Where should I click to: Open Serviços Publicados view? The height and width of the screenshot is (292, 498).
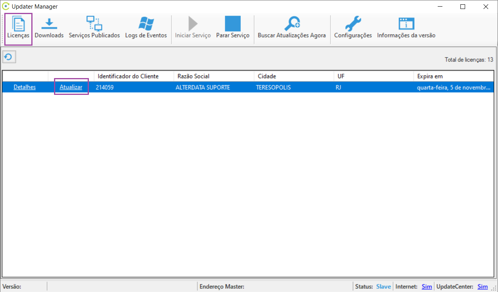click(94, 28)
